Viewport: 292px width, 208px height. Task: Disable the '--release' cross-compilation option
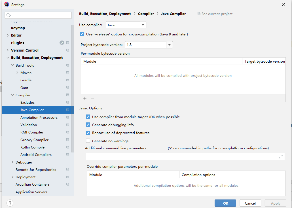tap(82, 34)
